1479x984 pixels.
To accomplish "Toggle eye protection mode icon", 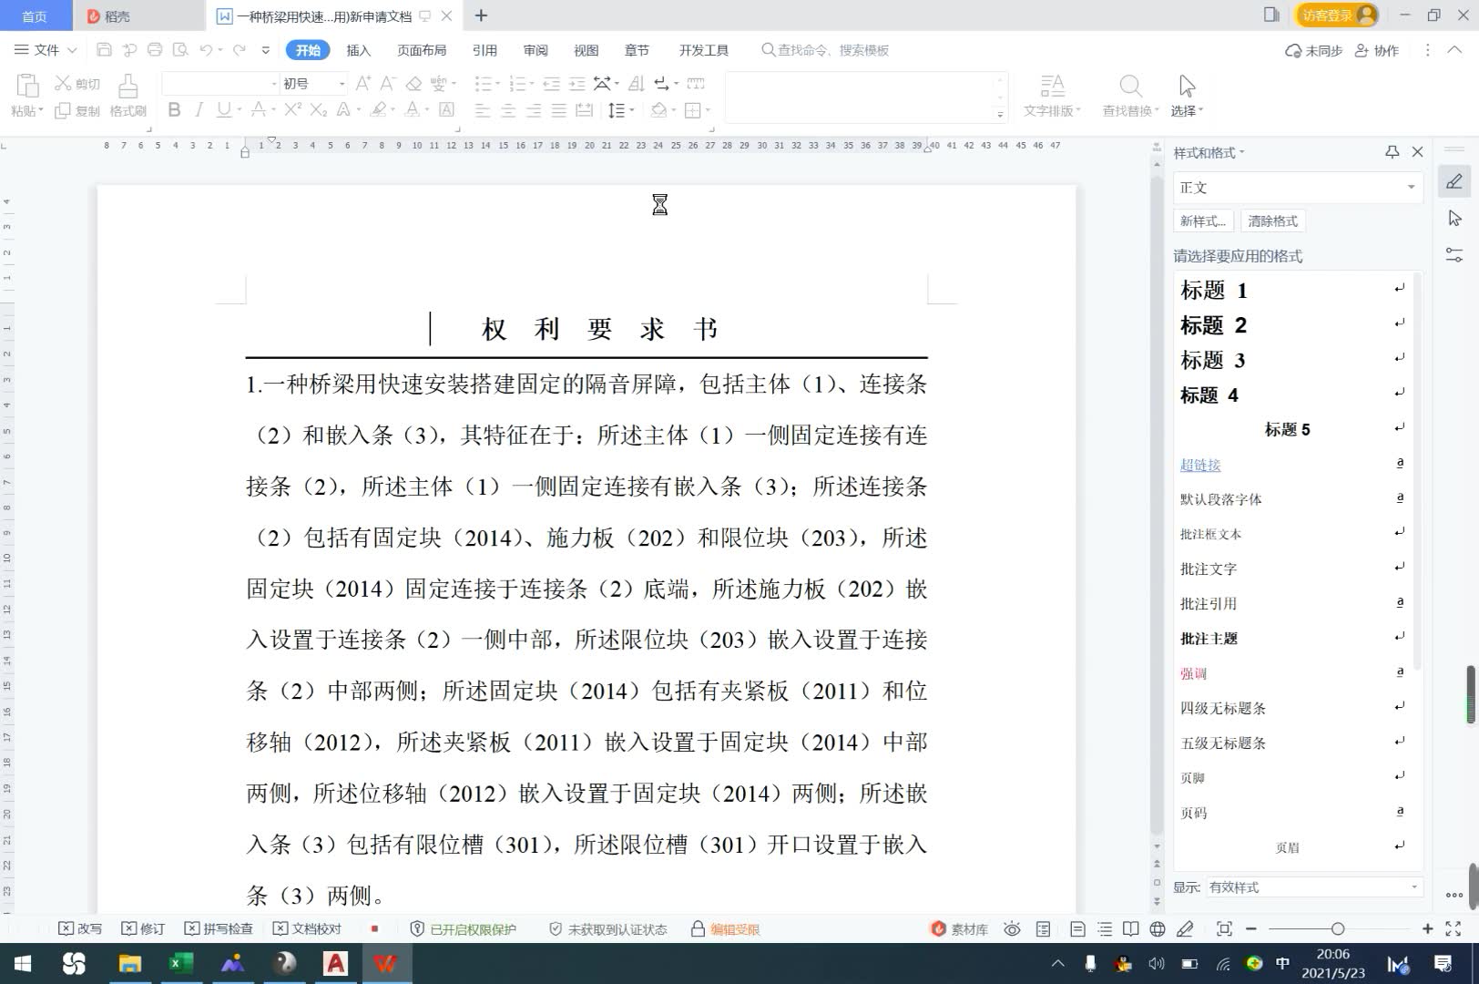I will pos(1012,929).
